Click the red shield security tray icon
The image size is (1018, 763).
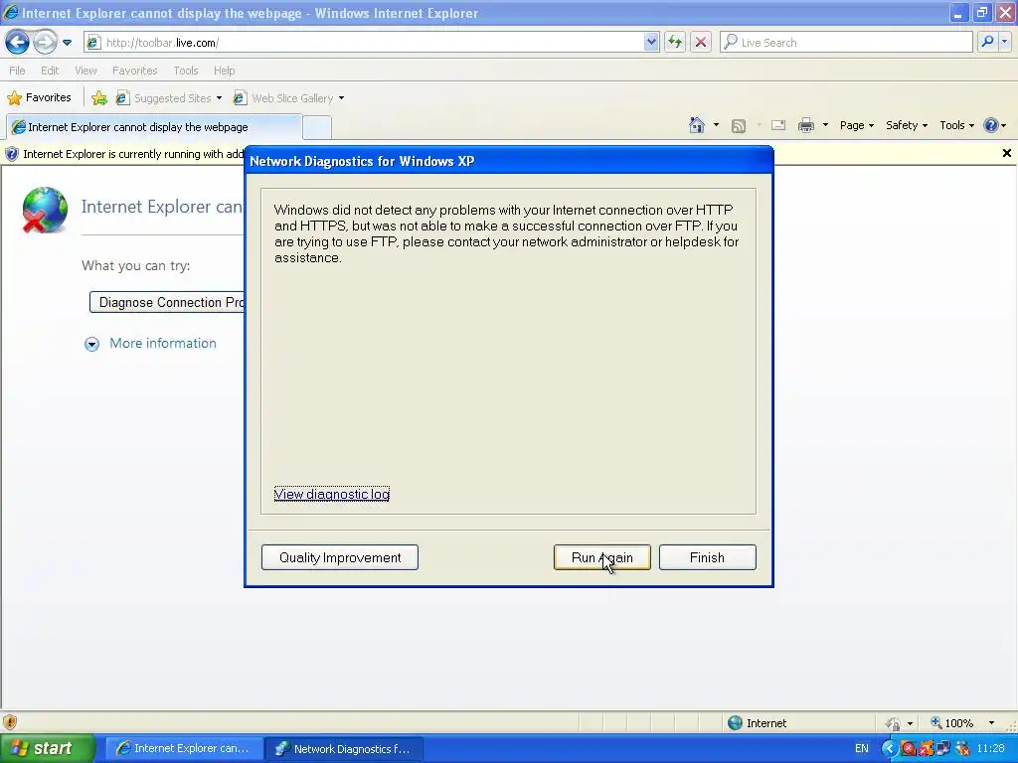(908, 749)
